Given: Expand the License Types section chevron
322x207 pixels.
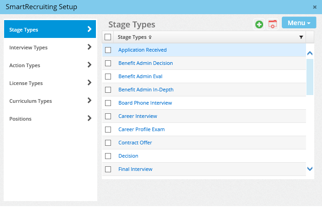Looking at the screenshot, I should point(89,83).
